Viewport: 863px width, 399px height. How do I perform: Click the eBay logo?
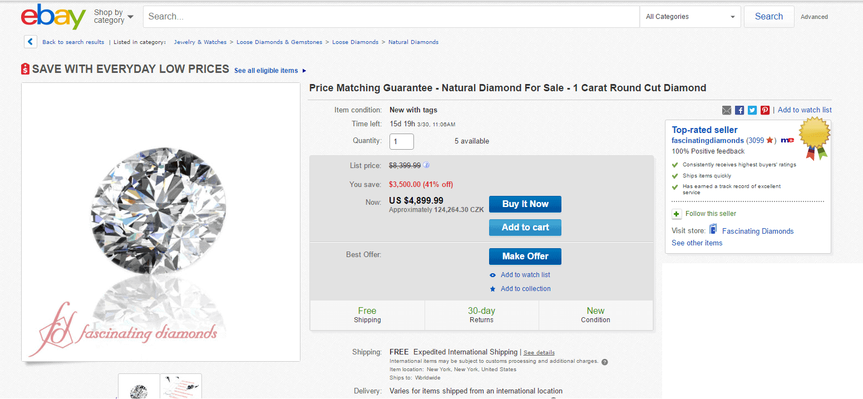[x=53, y=16]
